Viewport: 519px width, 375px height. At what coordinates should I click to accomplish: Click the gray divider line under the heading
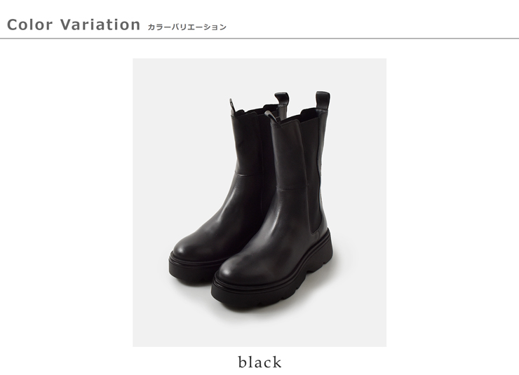click(x=259, y=39)
